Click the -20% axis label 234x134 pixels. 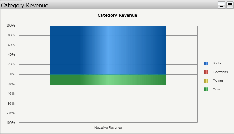pos(10,84)
